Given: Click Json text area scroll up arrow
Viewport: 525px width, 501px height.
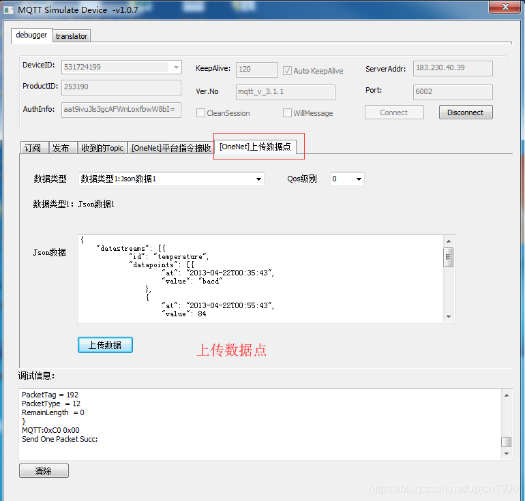Looking at the screenshot, I should coord(449,241).
